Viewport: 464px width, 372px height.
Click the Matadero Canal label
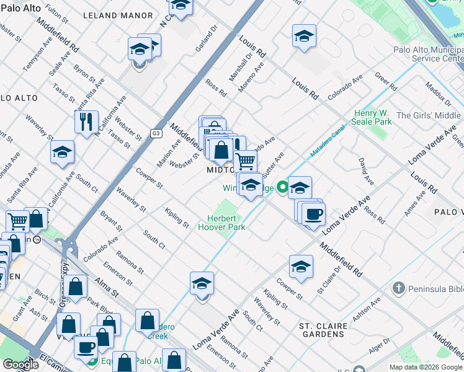click(x=328, y=141)
